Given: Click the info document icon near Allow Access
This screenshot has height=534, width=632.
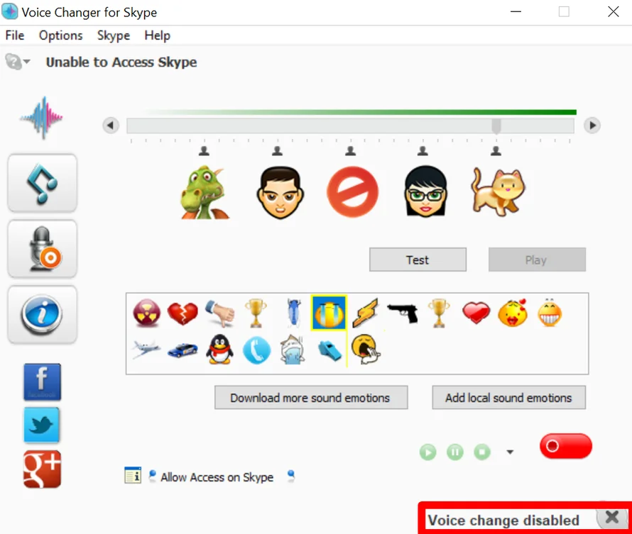Looking at the screenshot, I should (133, 475).
